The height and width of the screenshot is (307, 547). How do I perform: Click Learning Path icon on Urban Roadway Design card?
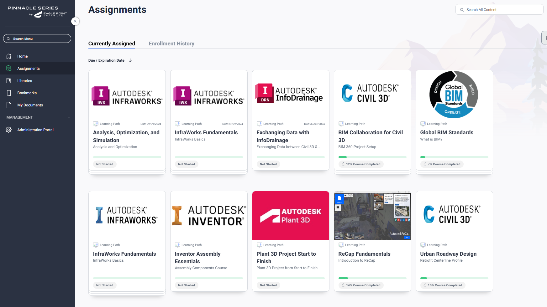tap(423, 245)
